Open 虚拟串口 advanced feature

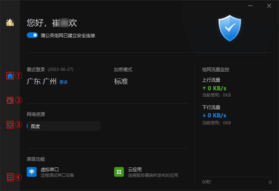pyautogui.click(x=50, y=169)
